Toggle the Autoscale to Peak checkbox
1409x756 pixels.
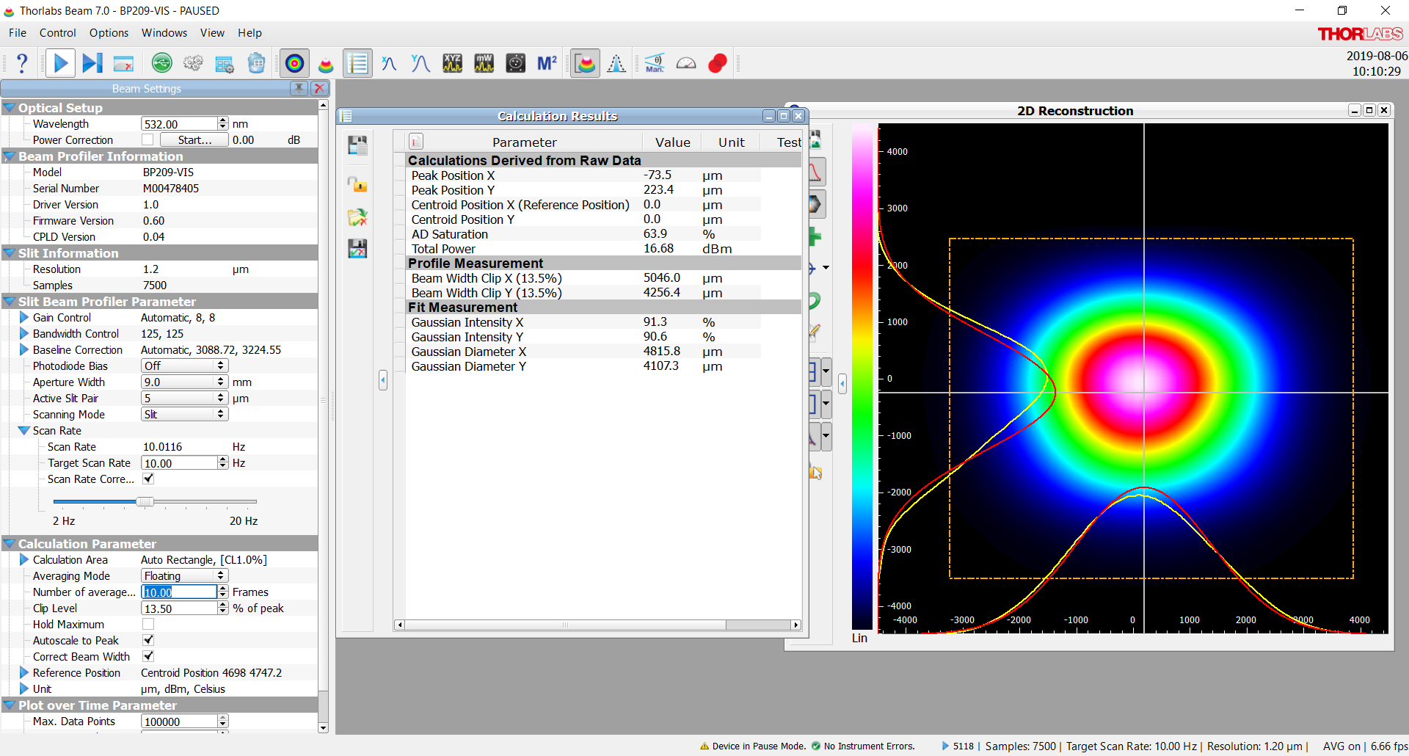pos(148,640)
